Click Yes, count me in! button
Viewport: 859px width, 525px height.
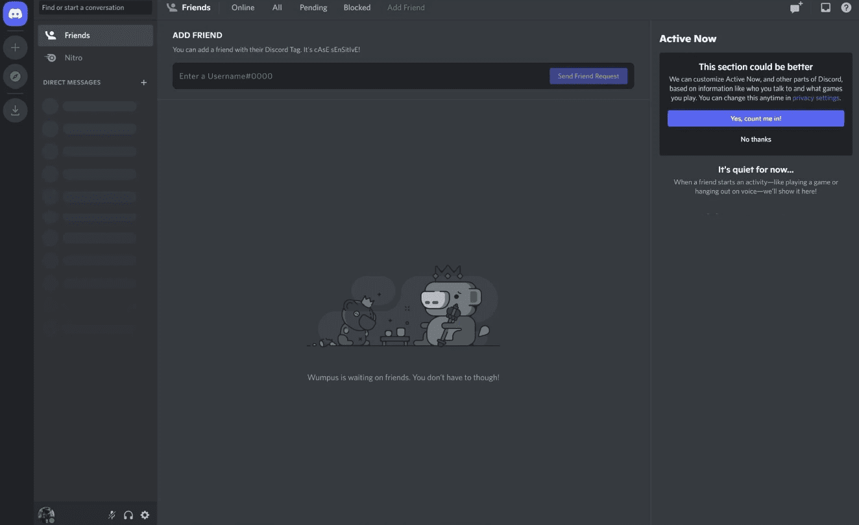[756, 119]
